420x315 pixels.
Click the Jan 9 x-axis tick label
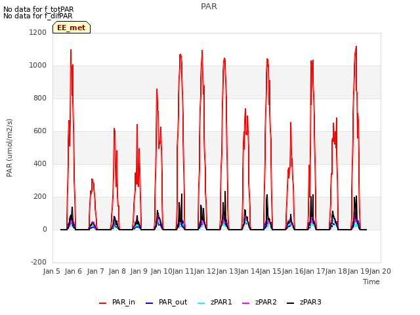point(139,271)
